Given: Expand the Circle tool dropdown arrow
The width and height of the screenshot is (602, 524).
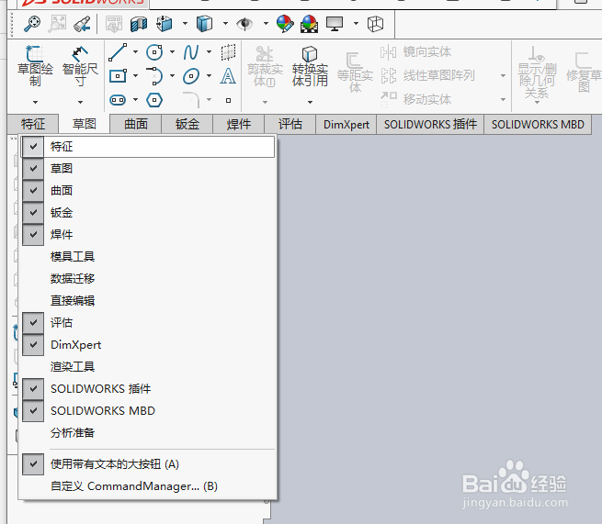Looking at the screenshot, I should 172,52.
